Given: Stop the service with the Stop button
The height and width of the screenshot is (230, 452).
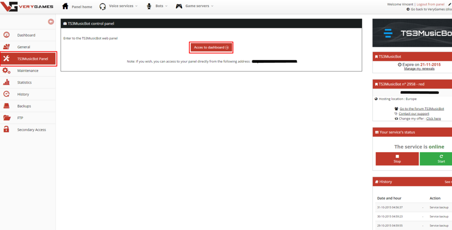Looking at the screenshot, I should [x=397, y=159].
